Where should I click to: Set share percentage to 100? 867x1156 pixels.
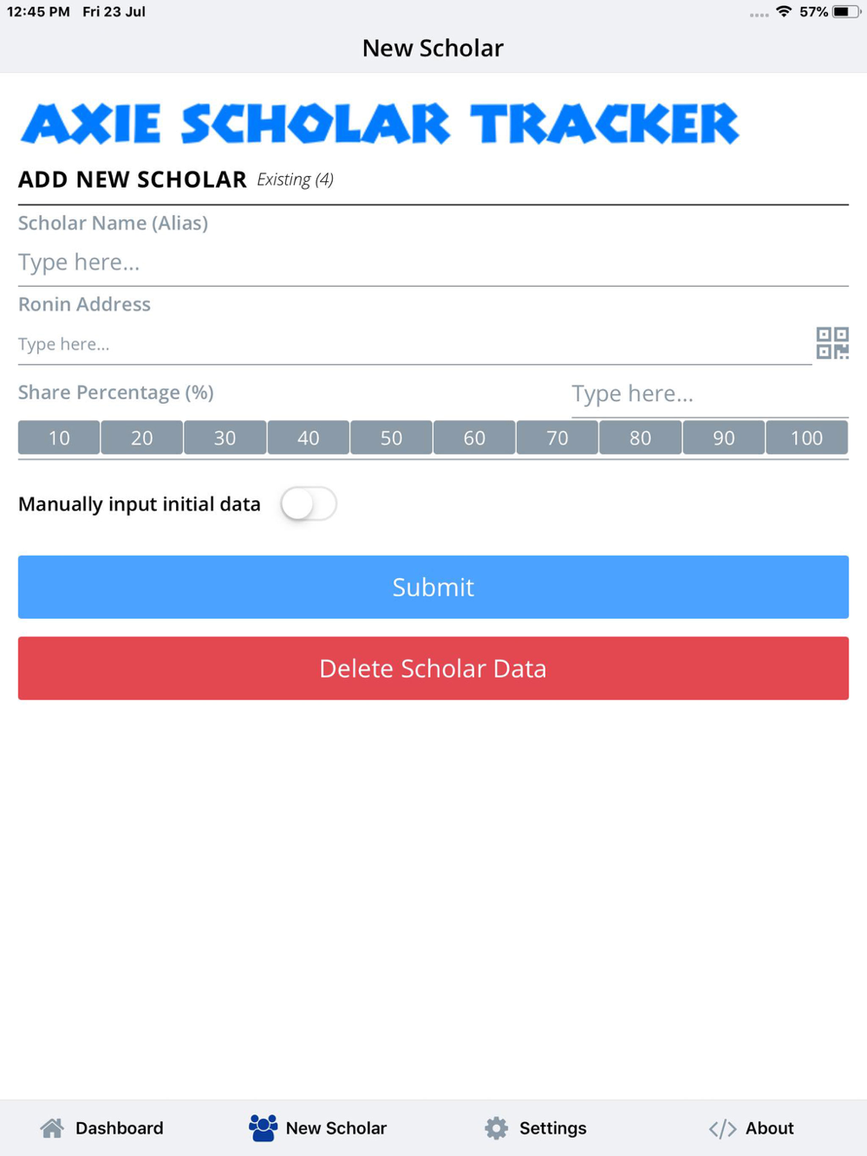point(806,438)
